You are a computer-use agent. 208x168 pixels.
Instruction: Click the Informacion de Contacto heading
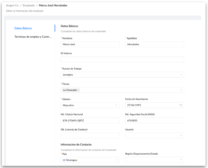point(76,144)
